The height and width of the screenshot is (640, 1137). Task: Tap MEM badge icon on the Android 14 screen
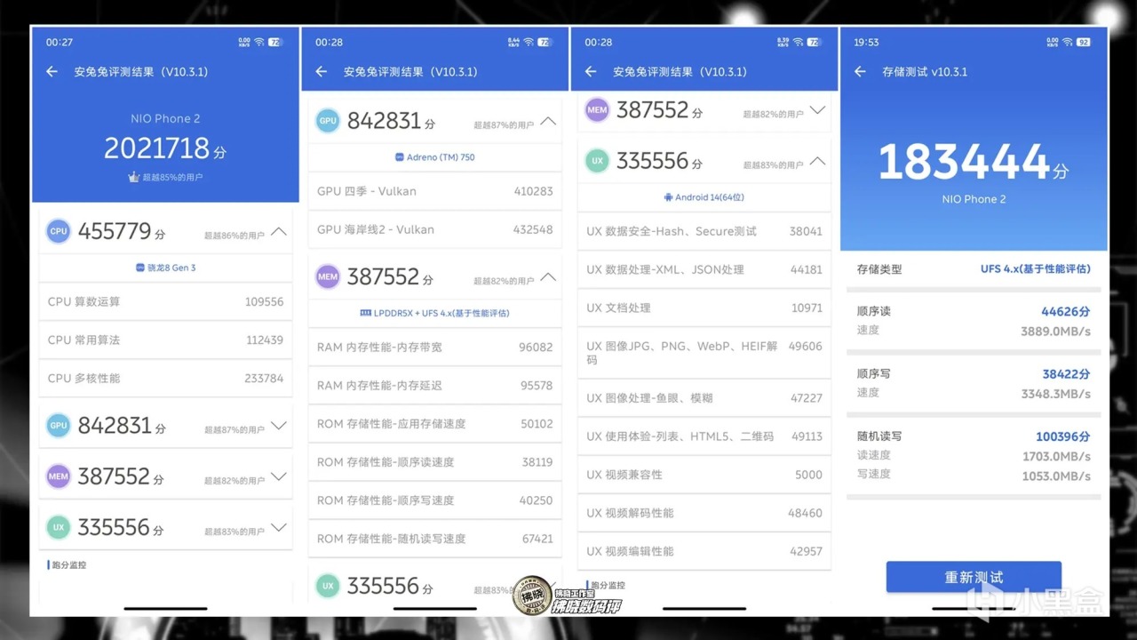pos(597,110)
